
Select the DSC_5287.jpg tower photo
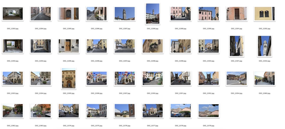point(125,14)
